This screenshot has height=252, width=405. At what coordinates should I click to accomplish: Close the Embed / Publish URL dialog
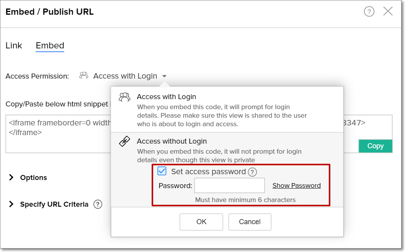(x=388, y=12)
